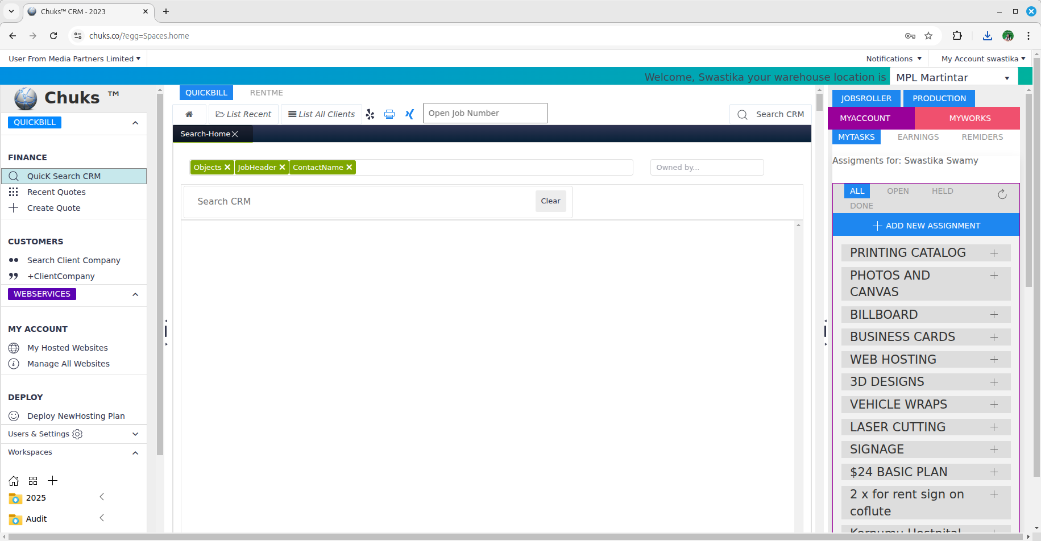Open the Notifications dropdown

point(894,59)
